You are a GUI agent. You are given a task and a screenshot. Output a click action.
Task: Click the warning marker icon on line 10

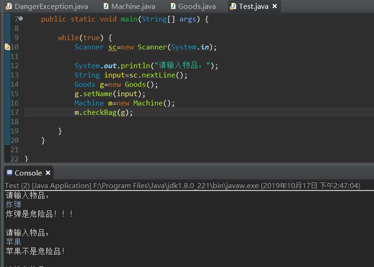[x=7, y=47]
